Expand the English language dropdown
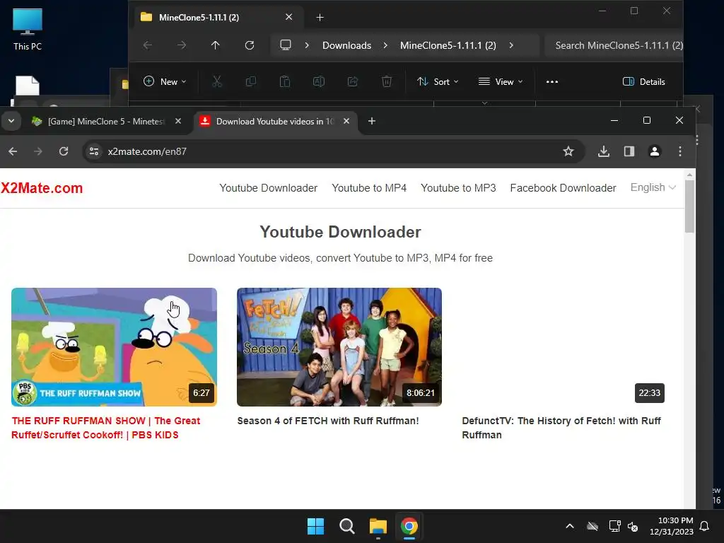The width and height of the screenshot is (724, 543). (x=653, y=187)
